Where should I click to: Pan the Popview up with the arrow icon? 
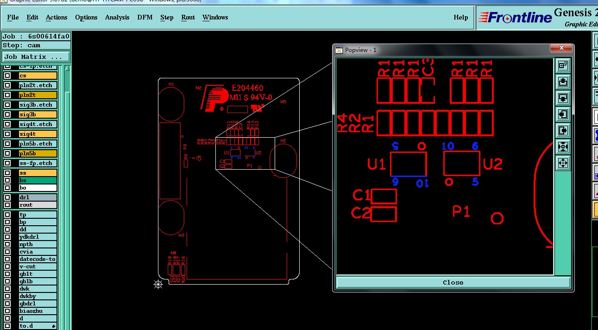click(x=563, y=82)
